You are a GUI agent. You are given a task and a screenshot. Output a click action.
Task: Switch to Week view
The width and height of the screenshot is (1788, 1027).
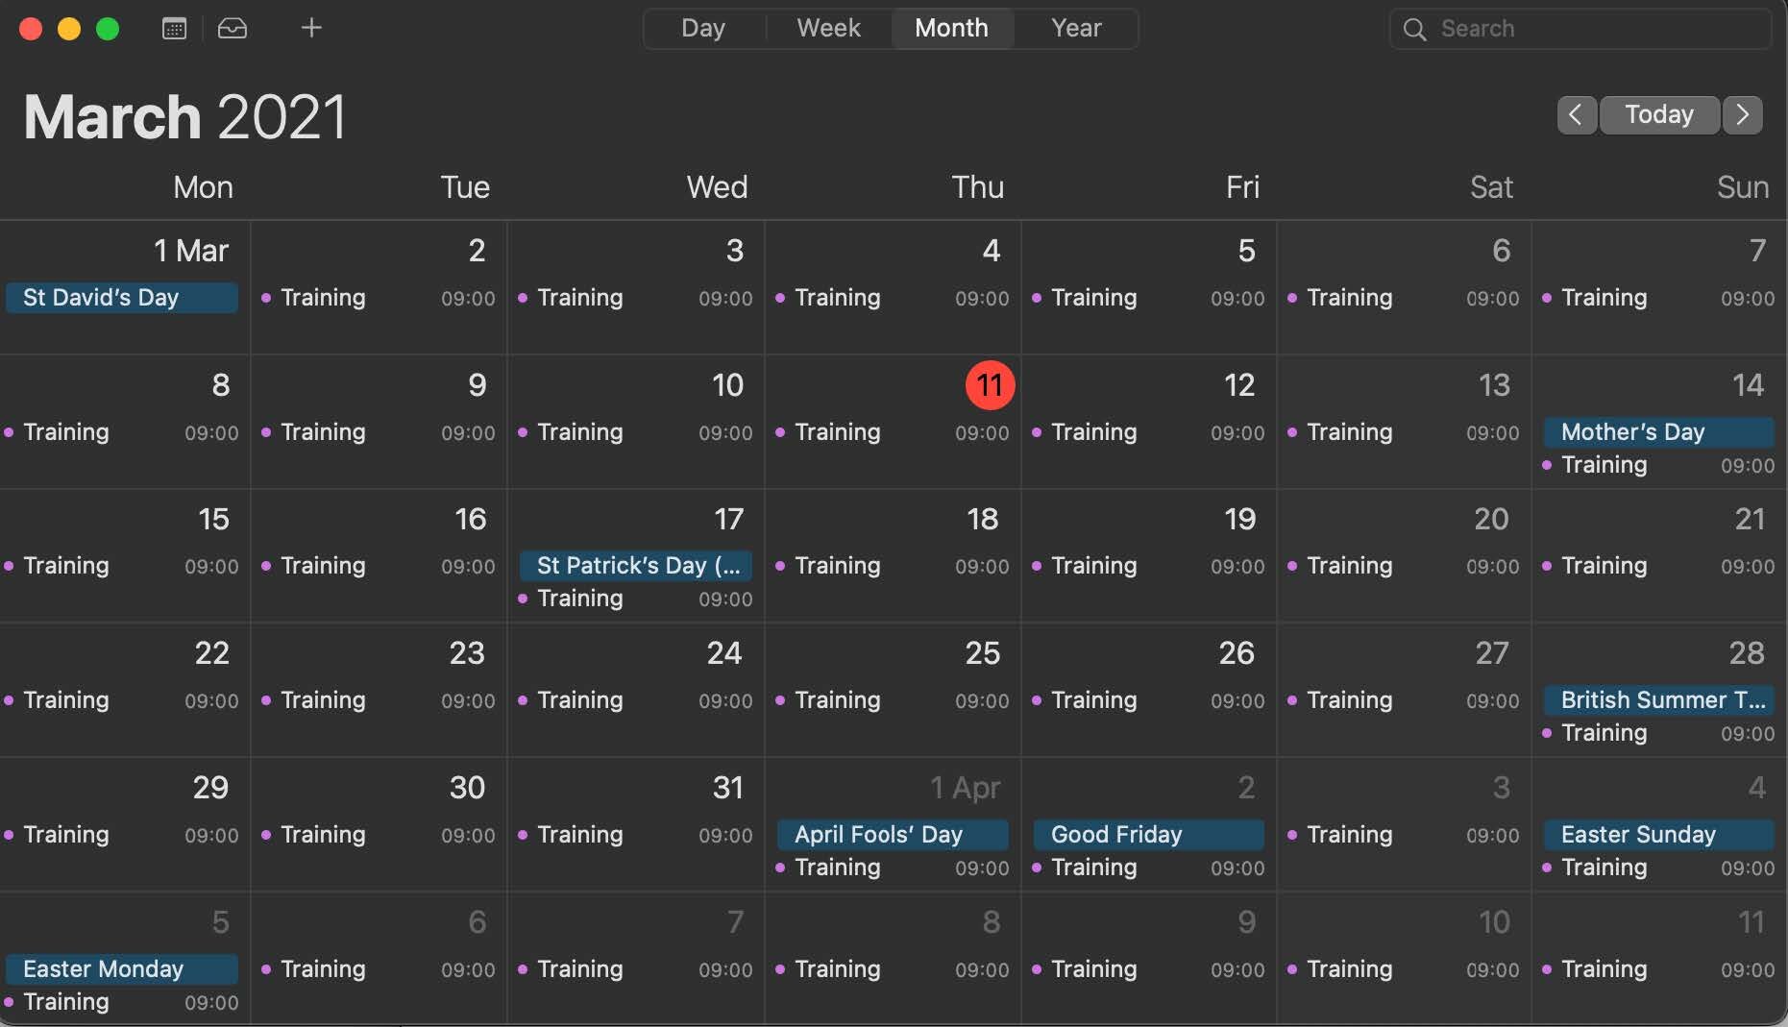tap(828, 28)
